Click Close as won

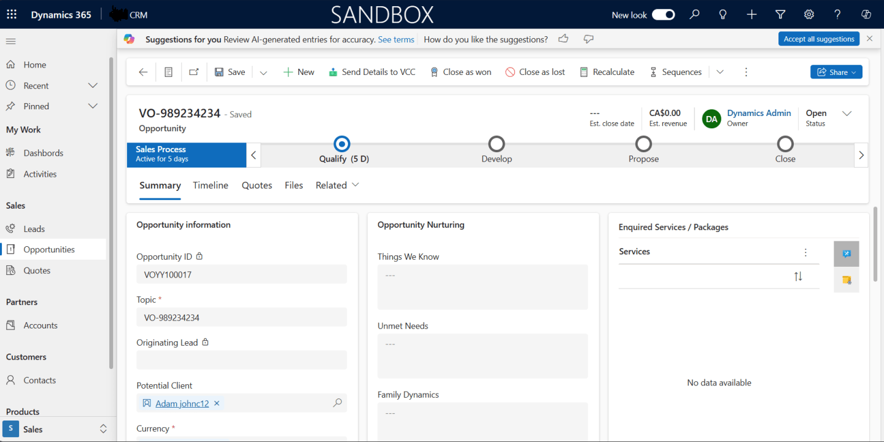(460, 72)
